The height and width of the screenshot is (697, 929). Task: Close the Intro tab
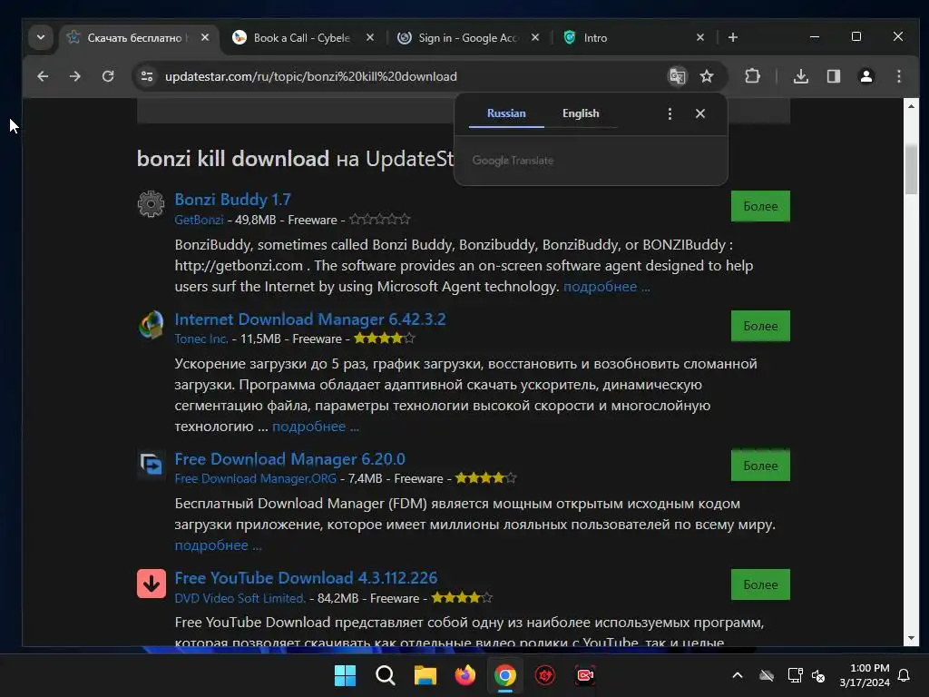[700, 37]
